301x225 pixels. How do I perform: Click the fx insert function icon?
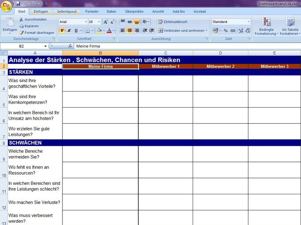point(70,46)
